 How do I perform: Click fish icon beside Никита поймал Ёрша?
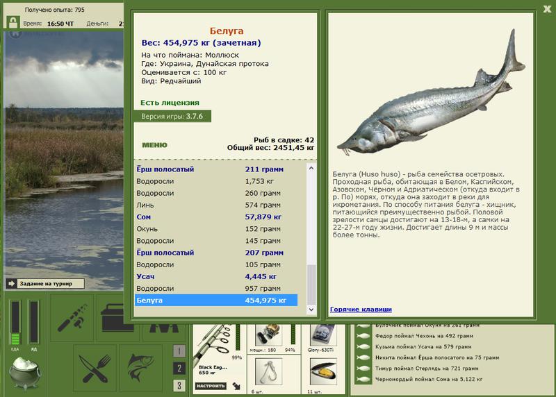363,357
